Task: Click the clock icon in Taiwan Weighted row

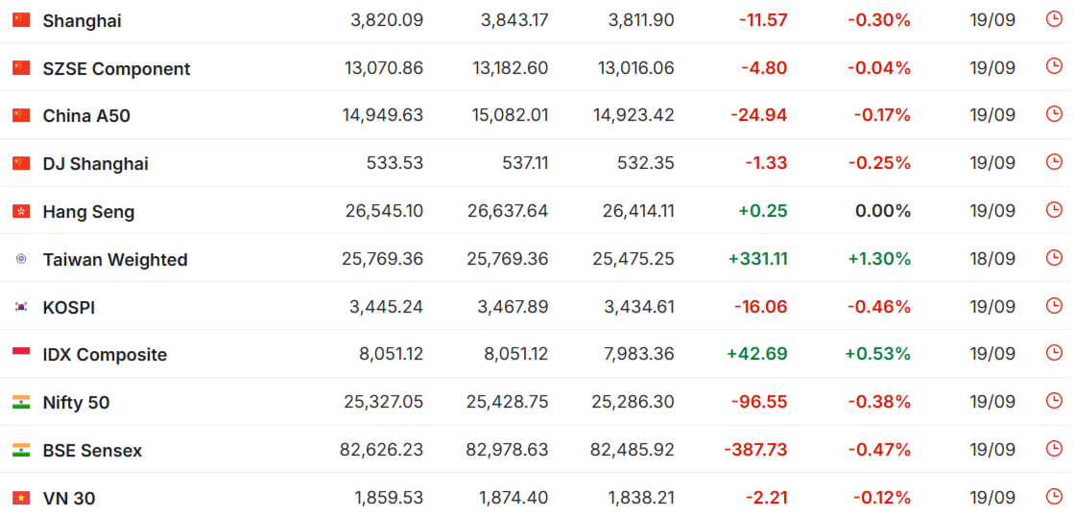Action: pyautogui.click(x=1054, y=258)
